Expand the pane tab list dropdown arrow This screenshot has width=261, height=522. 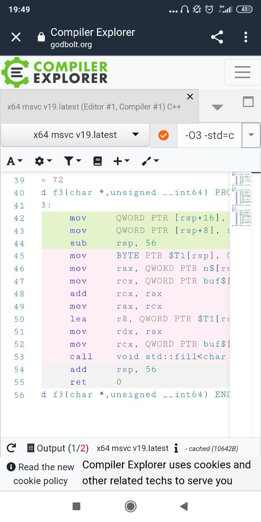218,107
